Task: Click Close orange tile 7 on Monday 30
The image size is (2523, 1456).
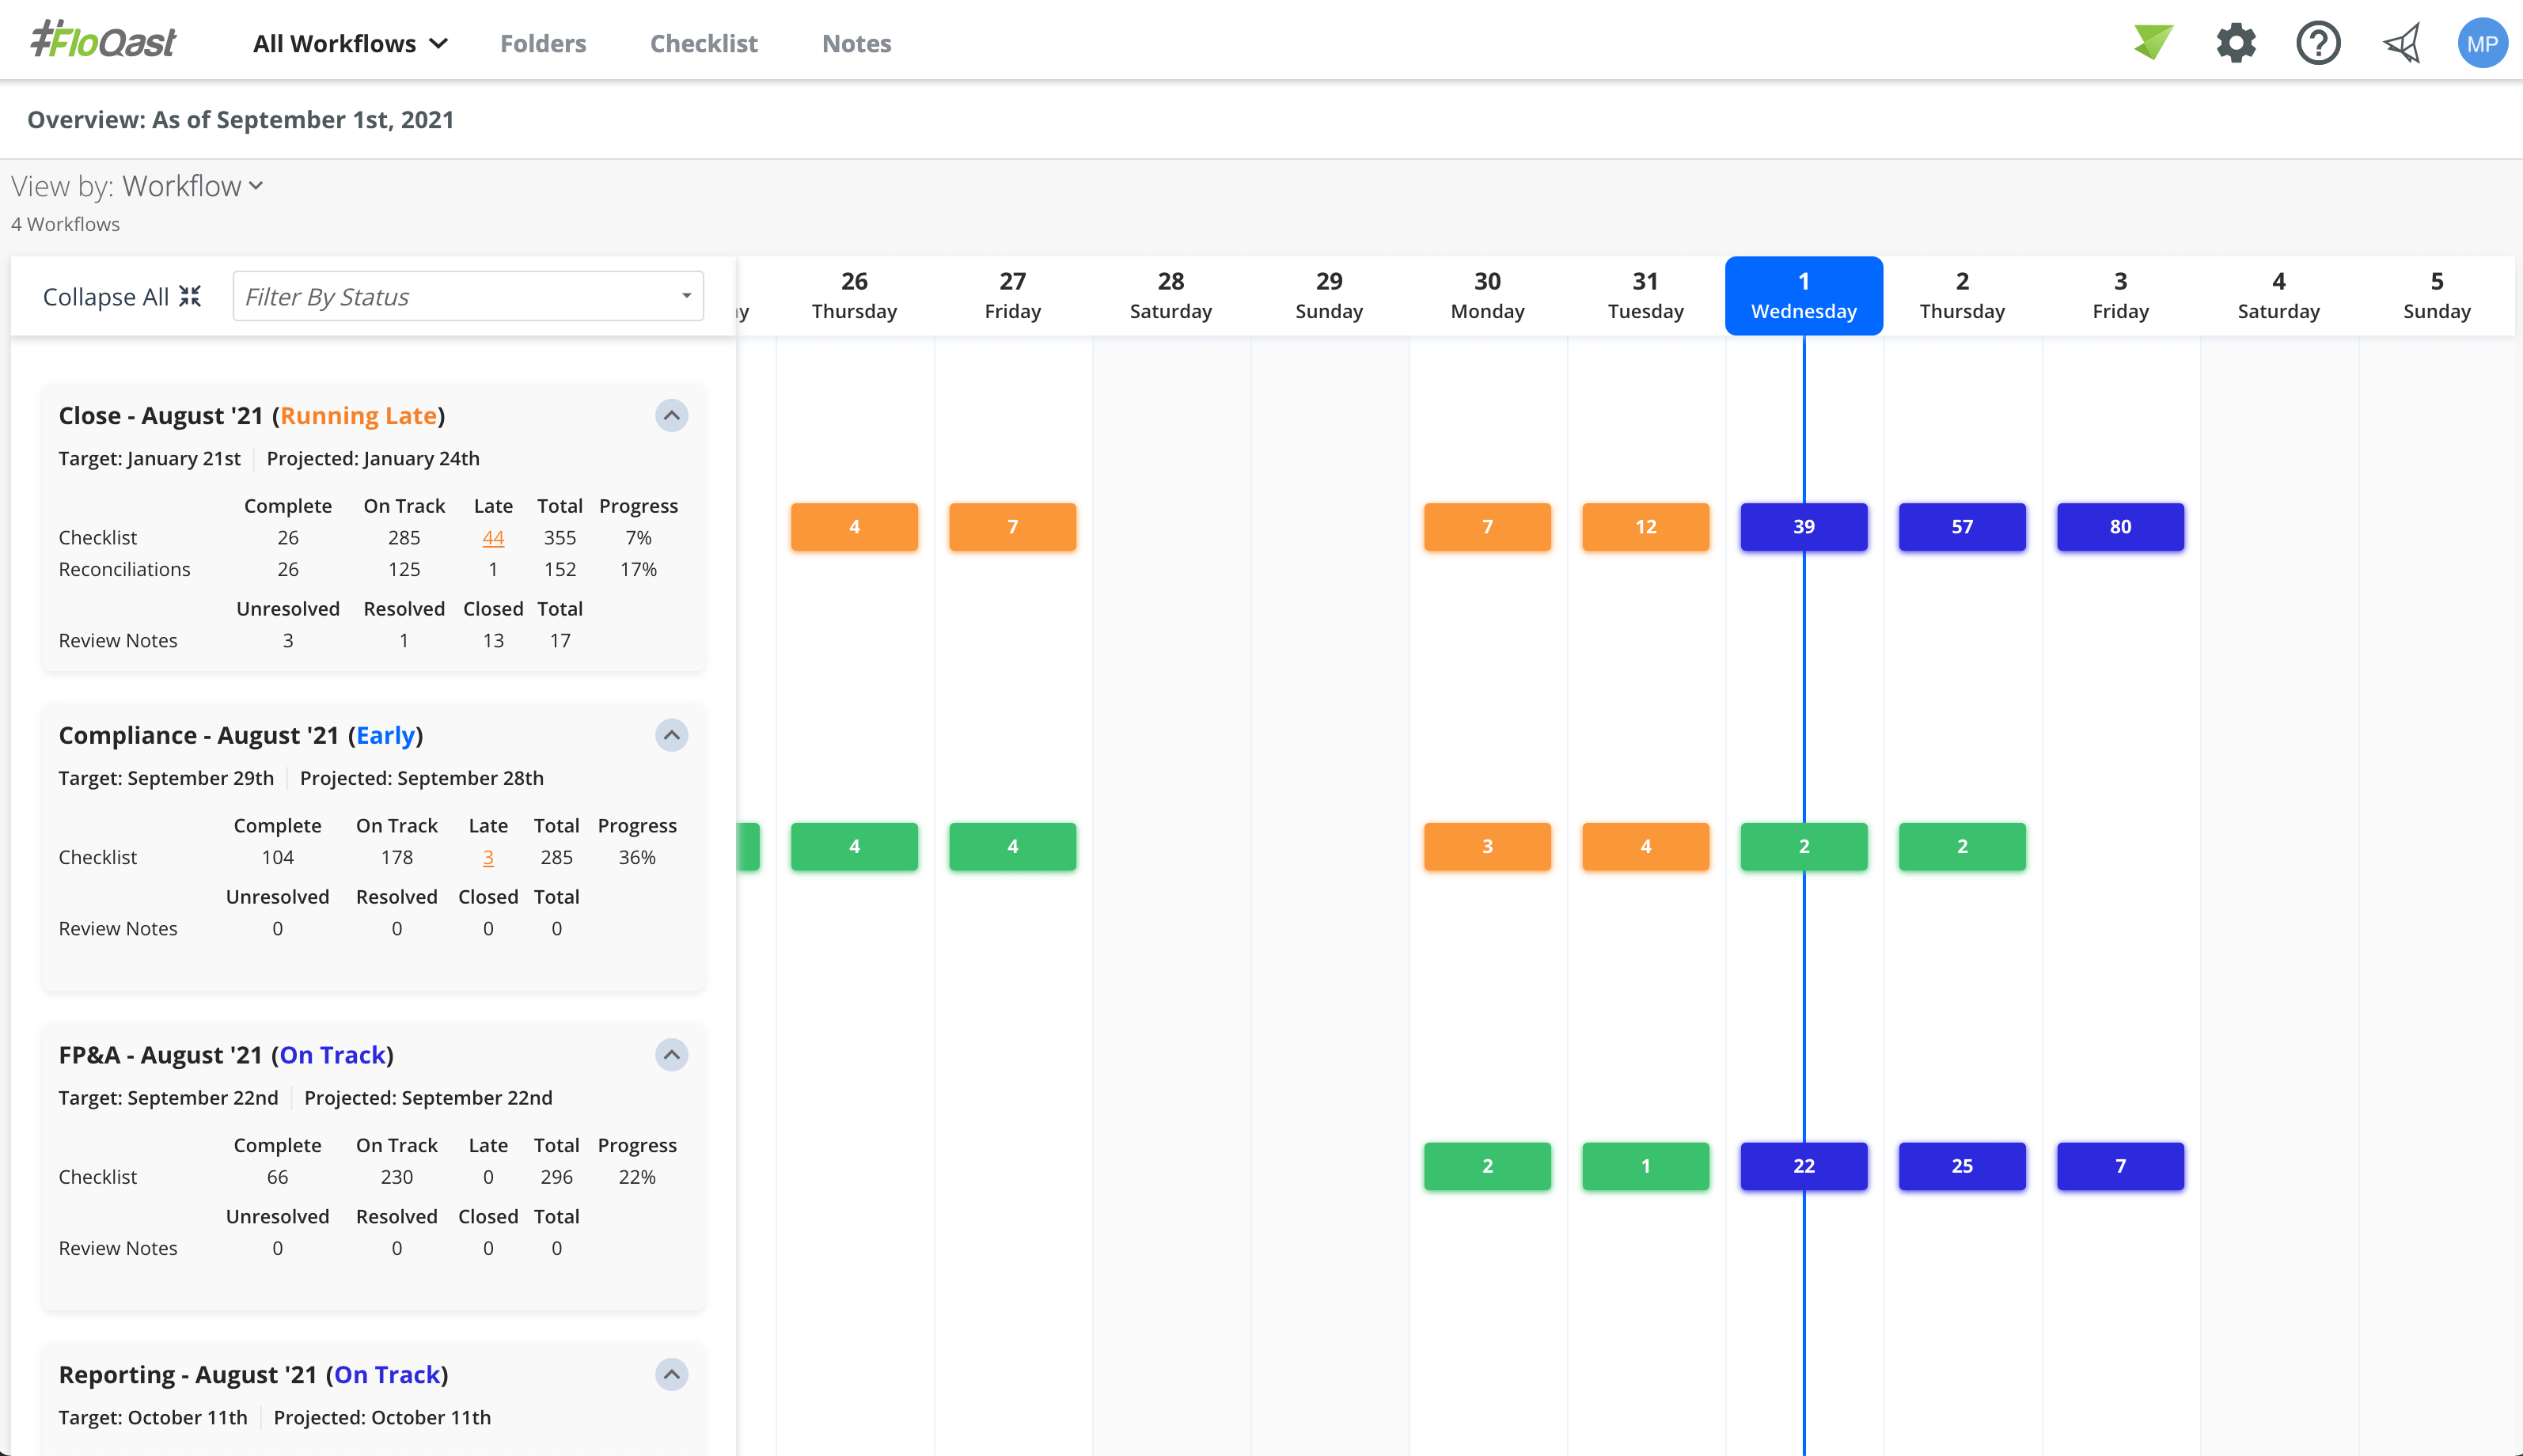Action: click(1488, 527)
